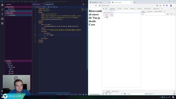Switch to the Welcome editor tab

point(37,4)
